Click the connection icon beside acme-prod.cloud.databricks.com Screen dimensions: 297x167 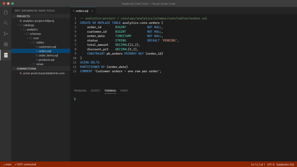21,73
